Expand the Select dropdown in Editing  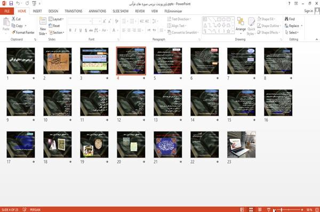[x=292, y=32]
